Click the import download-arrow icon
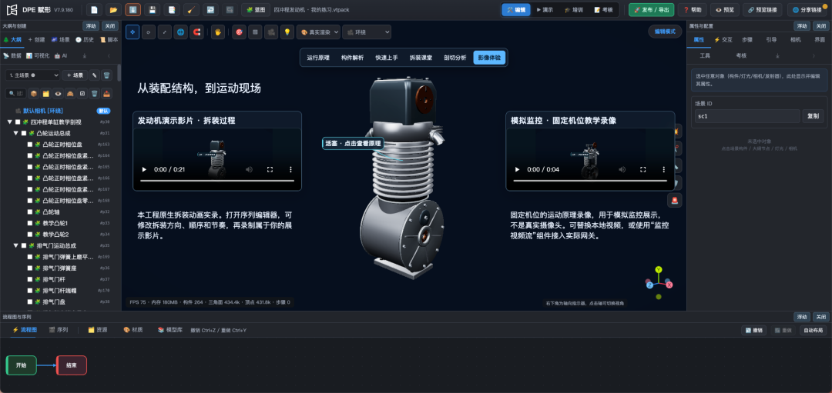The width and height of the screenshot is (832, 393). point(133,9)
